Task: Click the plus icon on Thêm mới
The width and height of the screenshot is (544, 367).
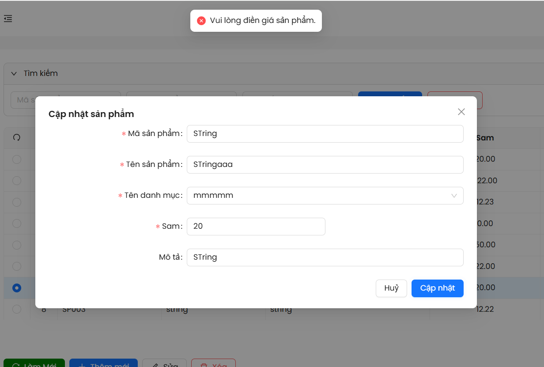Action: [82, 365]
